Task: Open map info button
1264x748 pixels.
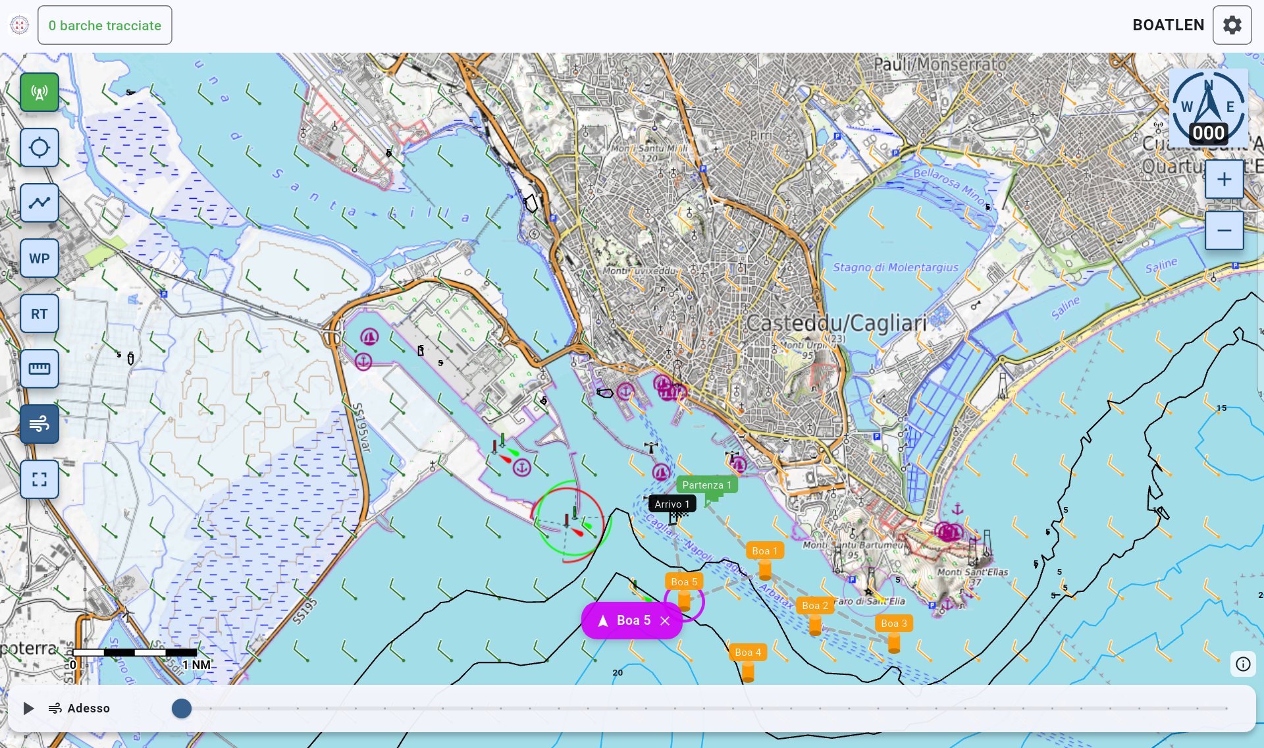Action: point(1243,664)
